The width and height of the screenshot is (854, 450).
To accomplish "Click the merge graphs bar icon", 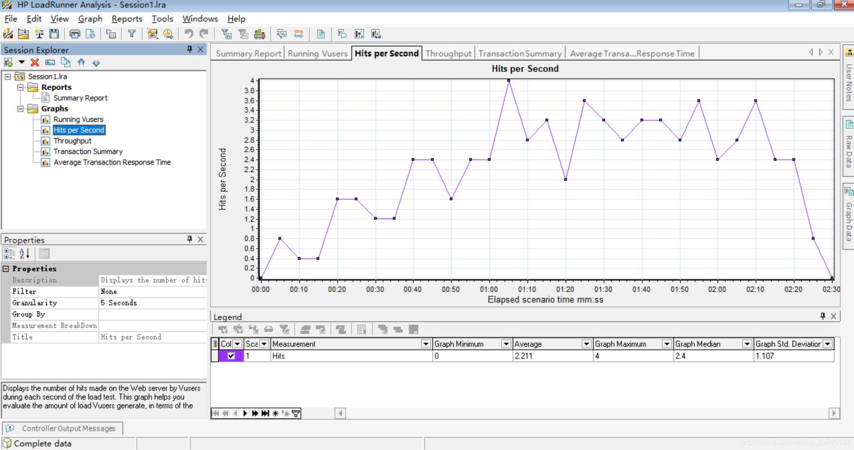I will (x=260, y=34).
